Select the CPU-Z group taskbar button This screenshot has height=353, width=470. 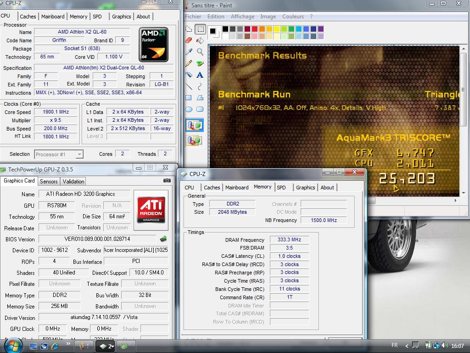pos(105,347)
